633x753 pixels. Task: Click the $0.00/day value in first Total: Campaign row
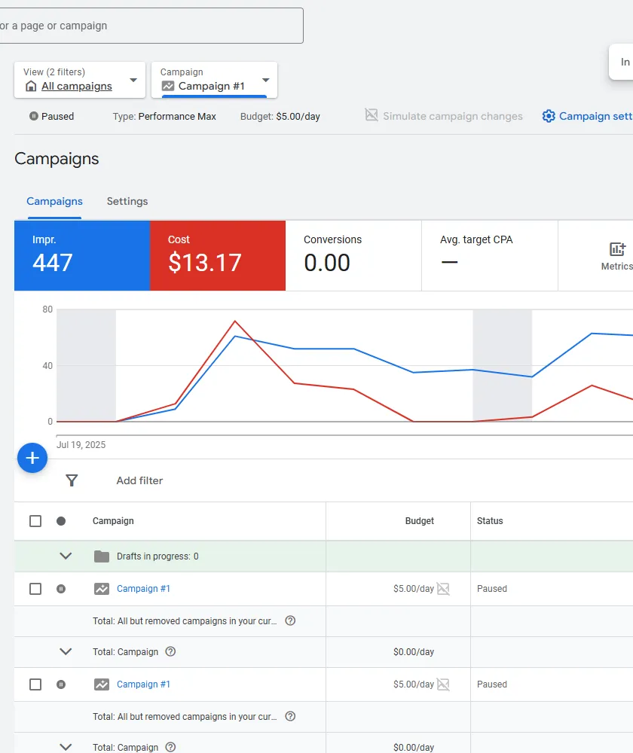tap(414, 651)
